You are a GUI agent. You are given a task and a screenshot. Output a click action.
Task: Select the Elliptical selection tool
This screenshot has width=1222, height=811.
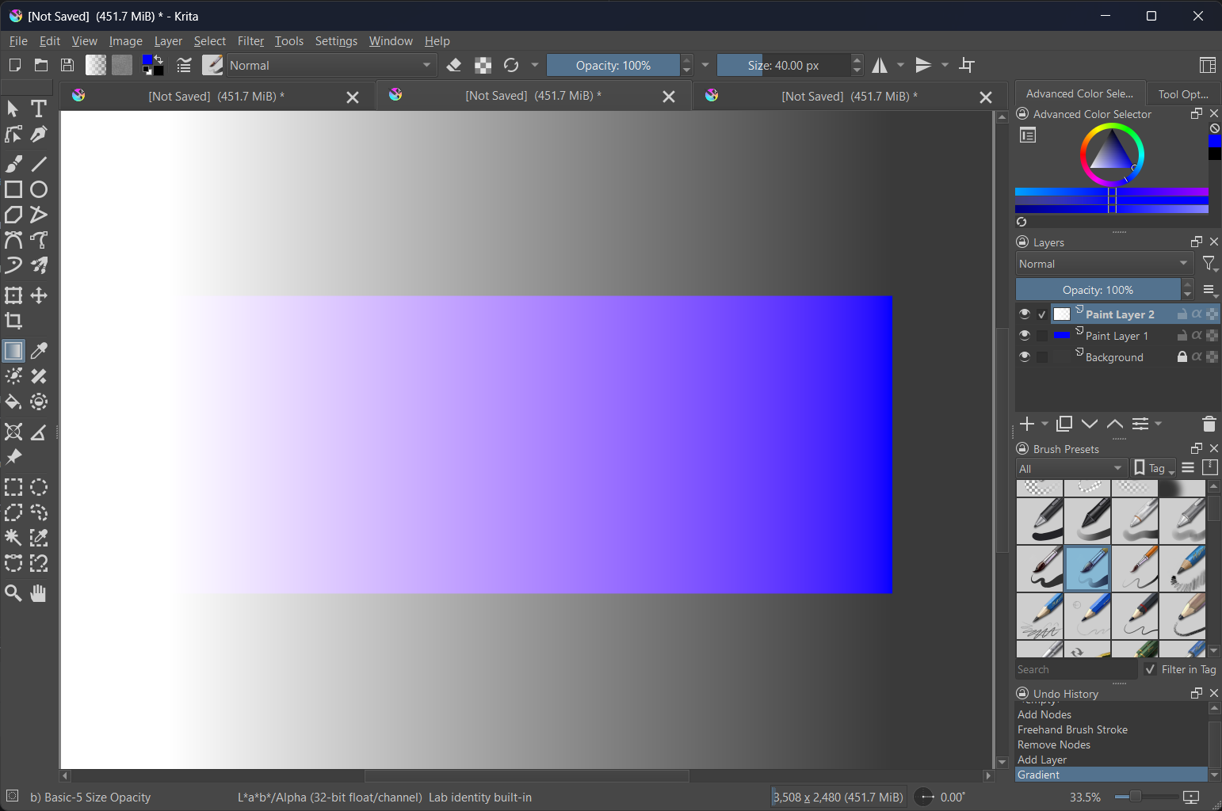click(x=39, y=487)
